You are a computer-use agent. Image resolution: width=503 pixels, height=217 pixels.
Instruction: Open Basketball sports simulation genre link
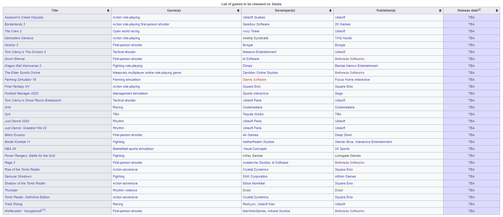(133, 149)
